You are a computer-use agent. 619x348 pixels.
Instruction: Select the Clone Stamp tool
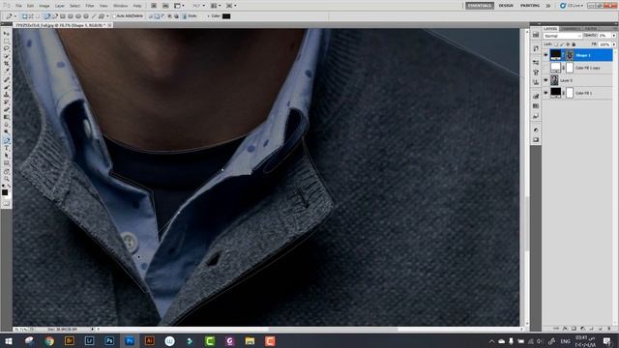pyautogui.click(x=7, y=94)
